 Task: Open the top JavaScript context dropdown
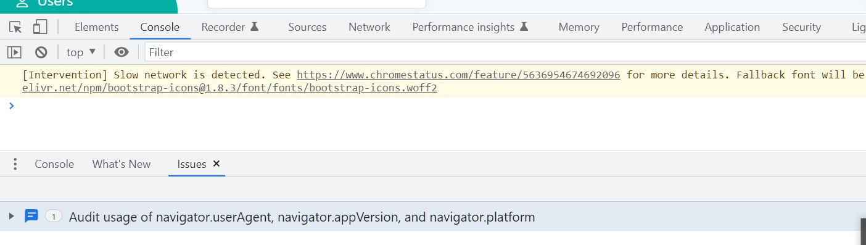tap(81, 52)
